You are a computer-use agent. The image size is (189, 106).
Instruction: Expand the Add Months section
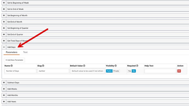[4, 95]
